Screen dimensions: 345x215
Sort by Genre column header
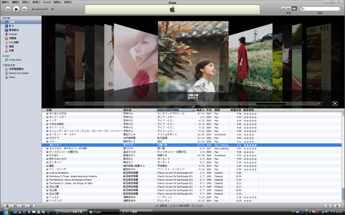pos(221,110)
